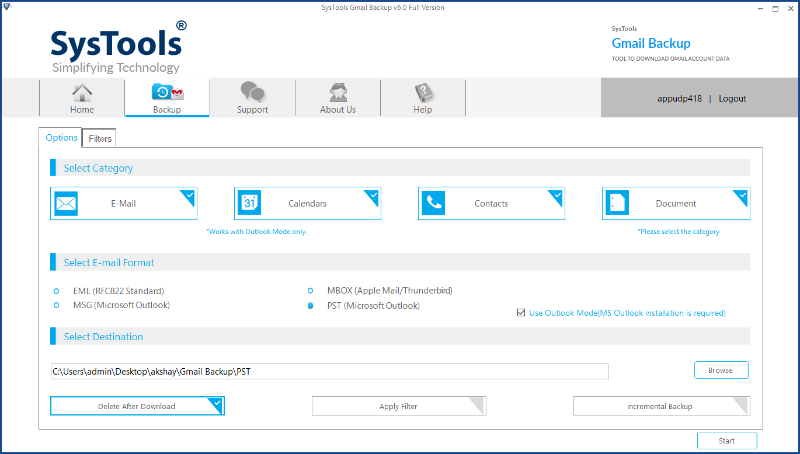
Task: Click the Backup clock-and-mail icon
Action: click(x=168, y=93)
